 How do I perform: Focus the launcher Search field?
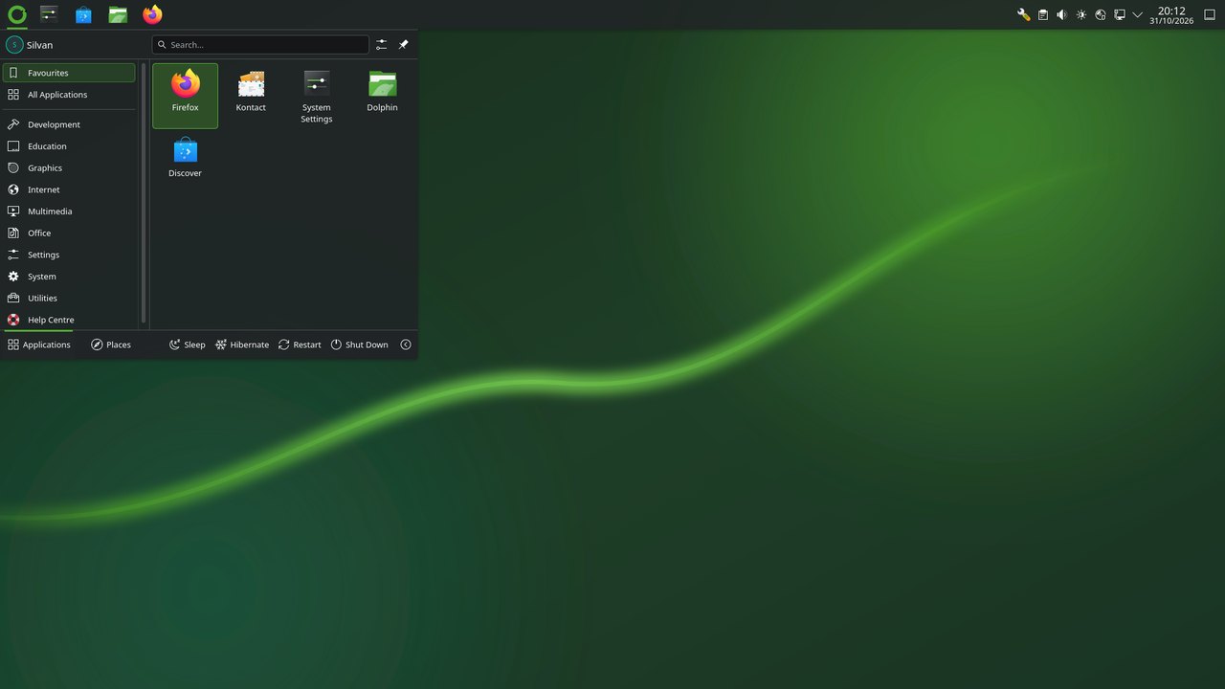click(260, 44)
